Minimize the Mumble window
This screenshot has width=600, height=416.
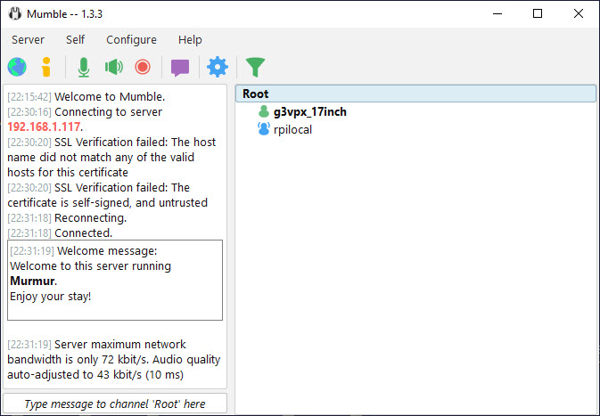(x=497, y=13)
